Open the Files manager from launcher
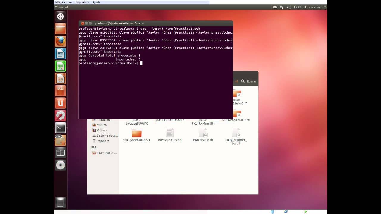 click(x=60, y=29)
